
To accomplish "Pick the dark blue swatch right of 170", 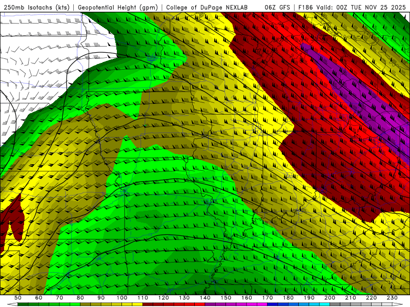I will 273,304.
